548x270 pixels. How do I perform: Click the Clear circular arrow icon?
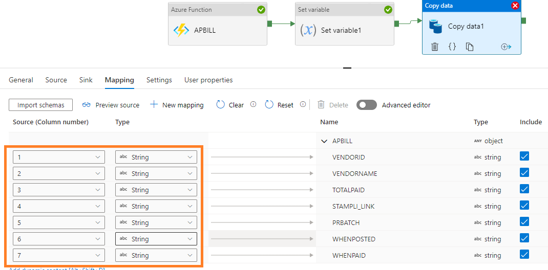point(220,105)
